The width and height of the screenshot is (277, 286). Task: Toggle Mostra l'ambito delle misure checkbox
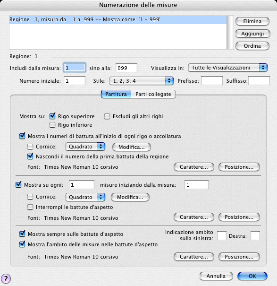coord(22,244)
